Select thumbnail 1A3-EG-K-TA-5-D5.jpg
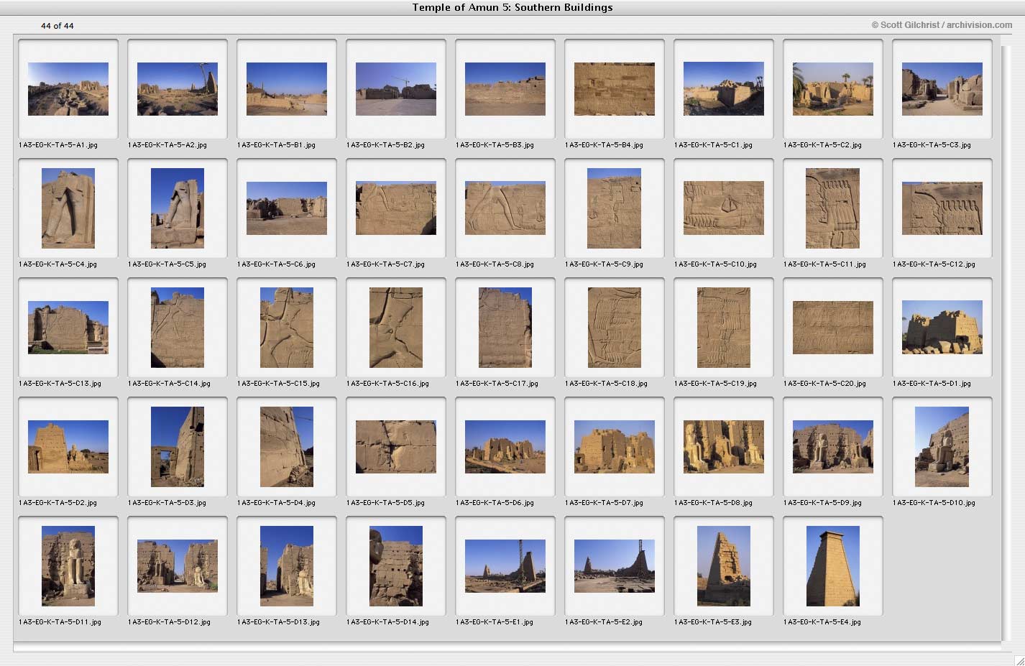Viewport: 1025px width, 666px height. (x=396, y=447)
